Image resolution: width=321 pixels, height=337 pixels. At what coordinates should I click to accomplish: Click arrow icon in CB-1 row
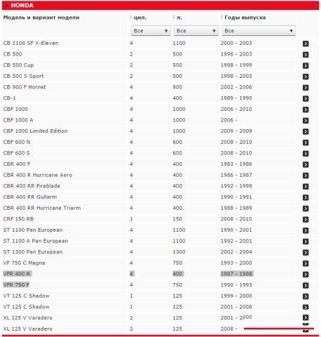(x=306, y=98)
